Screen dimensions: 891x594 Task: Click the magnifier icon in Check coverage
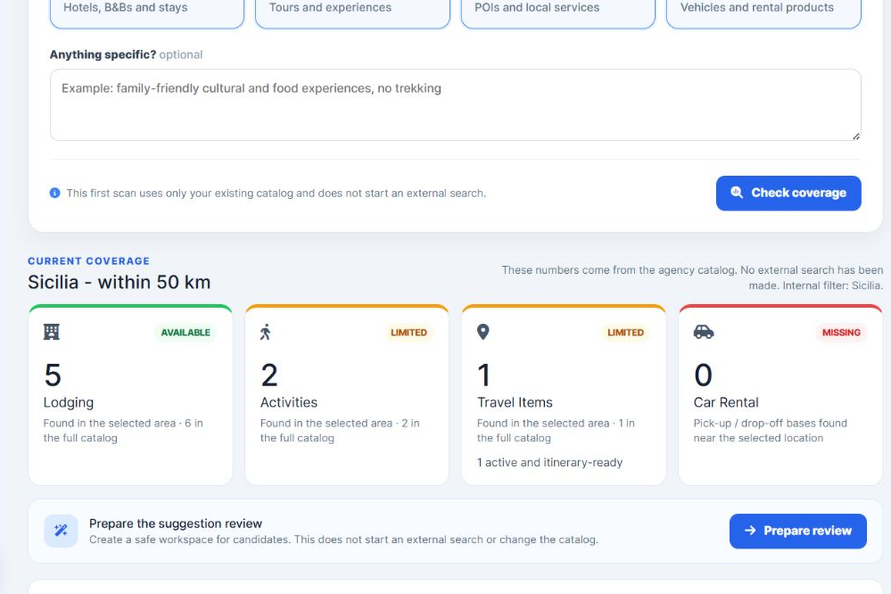(737, 192)
